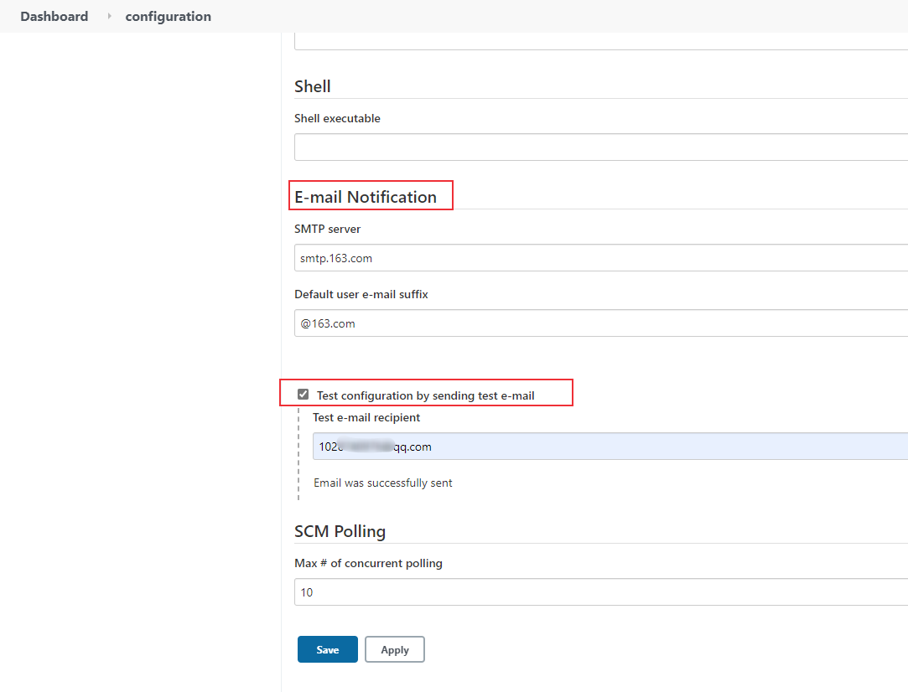The width and height of the screenshot is (908, 692).
Task: Edit the SMTP server field
Action: [601, 257]
